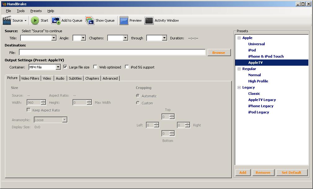Adjust the Bottom crop spinner

172,133
